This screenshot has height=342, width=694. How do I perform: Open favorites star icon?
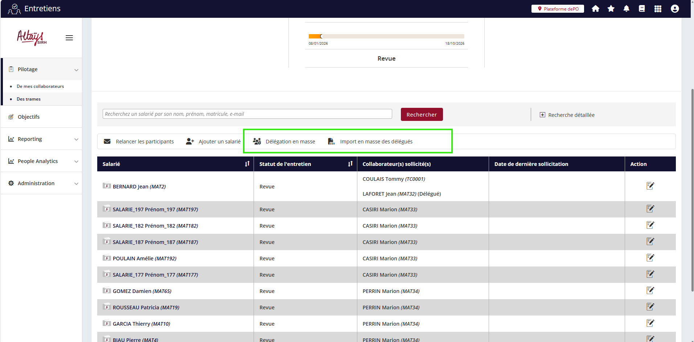point(611,9)
